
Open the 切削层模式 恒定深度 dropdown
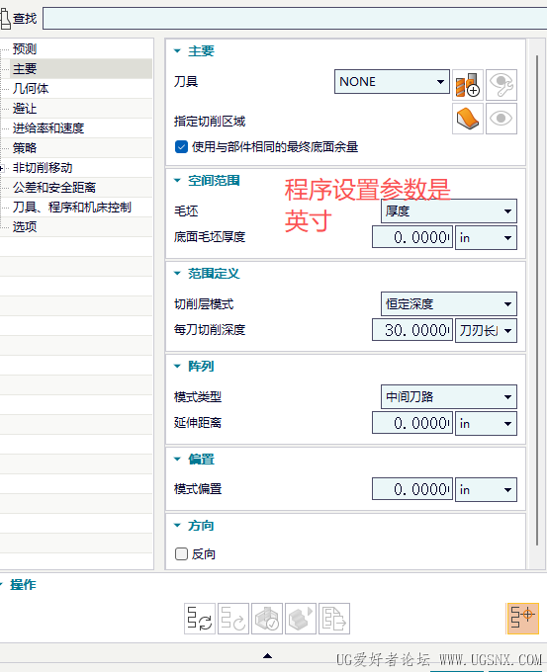click(x=449, y=303)
